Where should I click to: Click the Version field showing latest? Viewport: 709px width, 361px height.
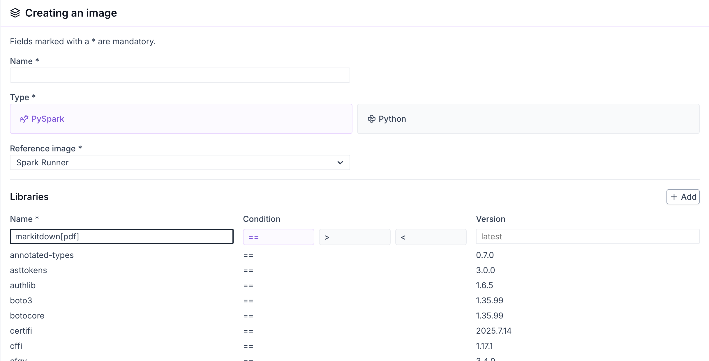pos(588,236)
